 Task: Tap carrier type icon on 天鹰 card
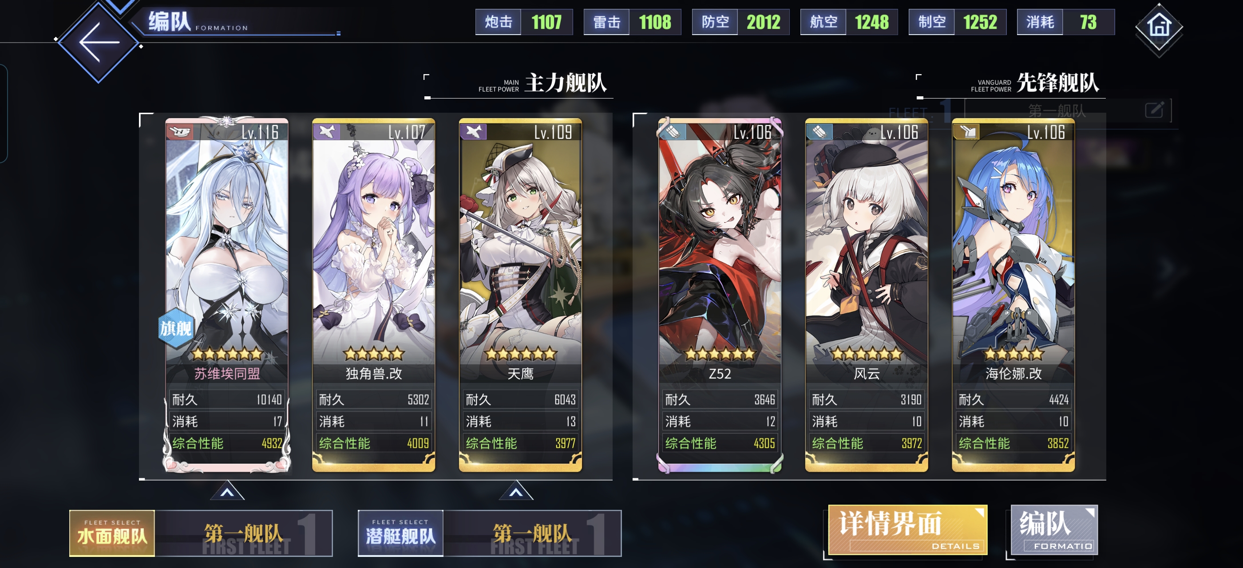coord(474,132)
